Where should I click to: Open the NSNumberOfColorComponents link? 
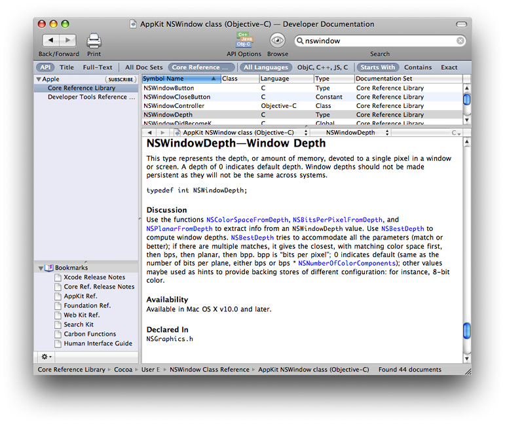click(346, 264)
